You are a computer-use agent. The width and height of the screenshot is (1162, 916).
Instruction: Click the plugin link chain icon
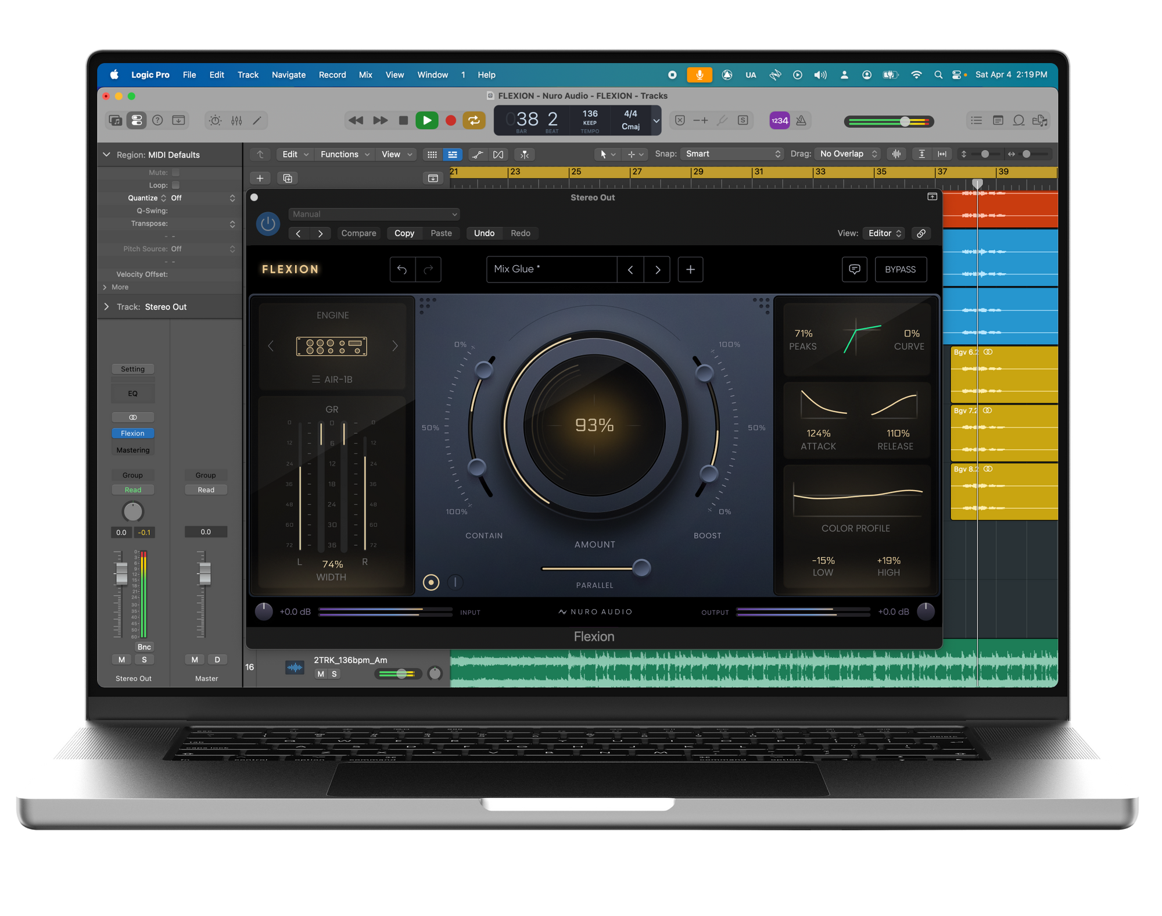(x=921, y=233)
